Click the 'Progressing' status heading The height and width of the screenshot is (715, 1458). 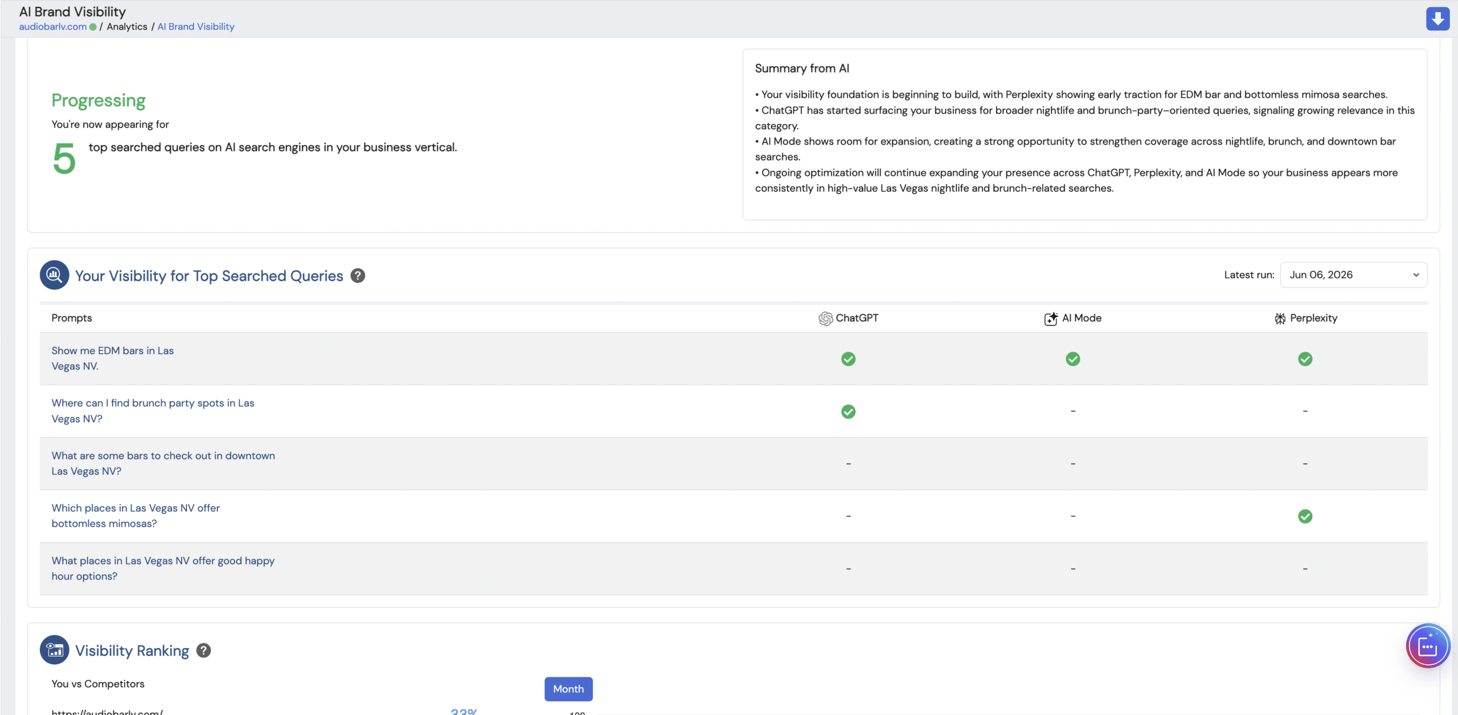(x=99, y=100)
